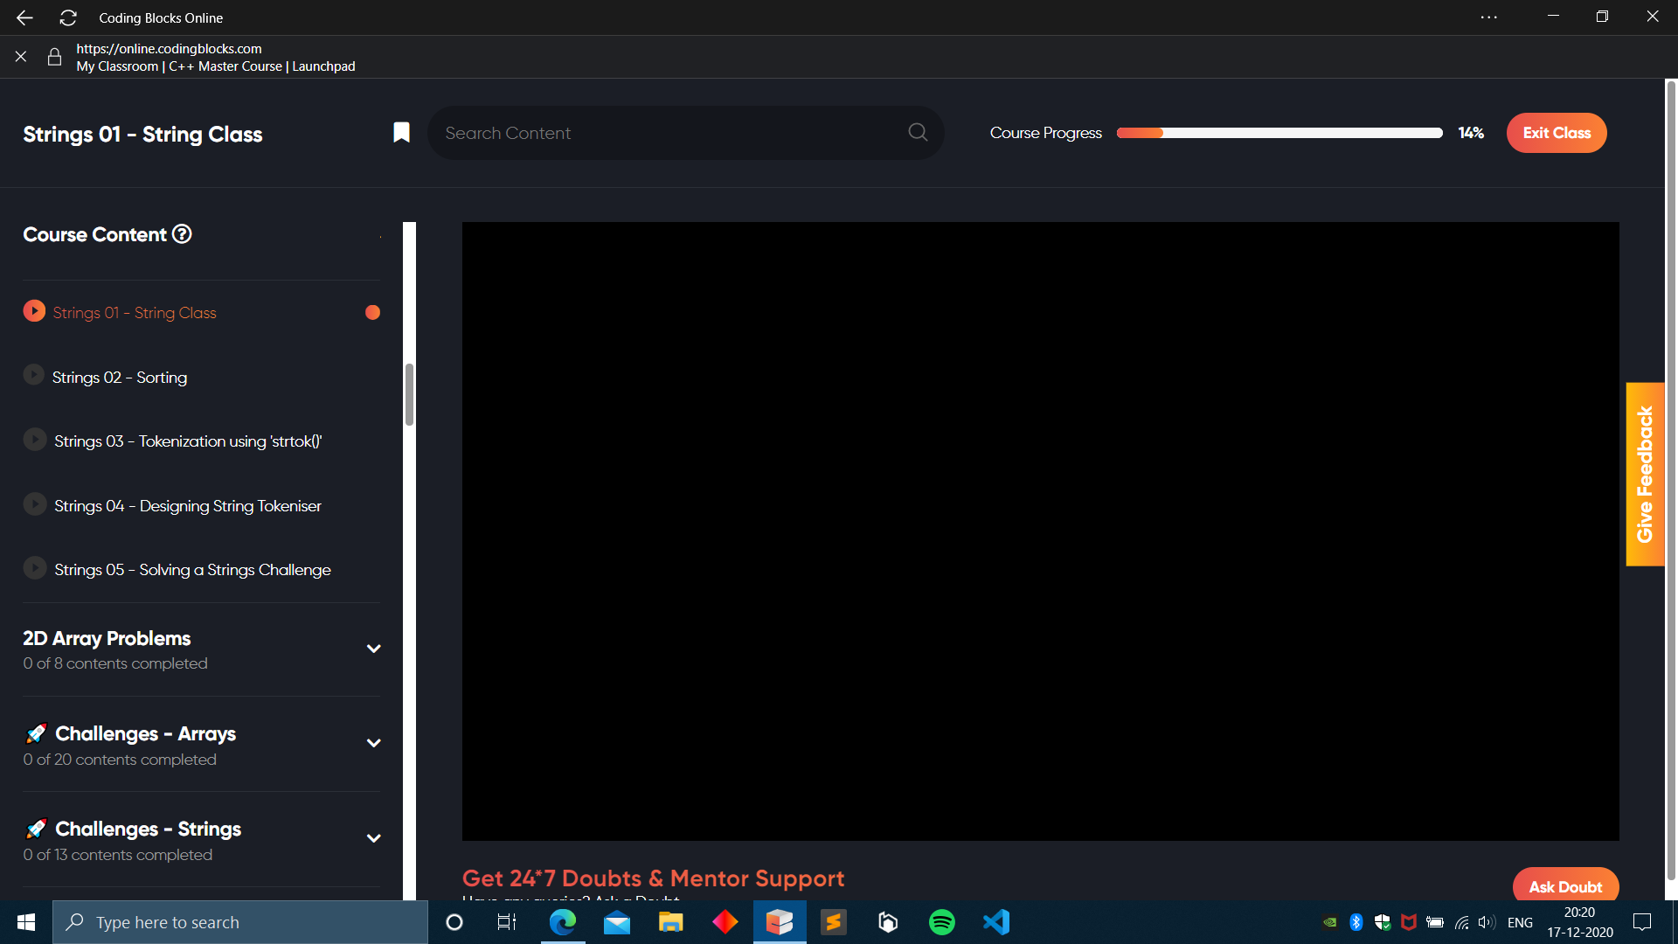Expand the Challenges - Arrays section
The width and height of the screenshot is (1678, 944).
pos(373,743)
